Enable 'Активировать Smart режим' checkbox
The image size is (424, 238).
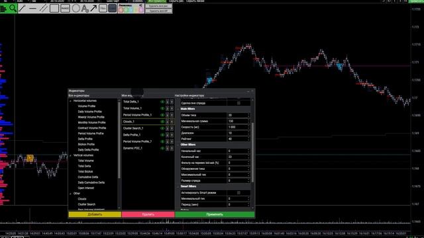(238, 192)
